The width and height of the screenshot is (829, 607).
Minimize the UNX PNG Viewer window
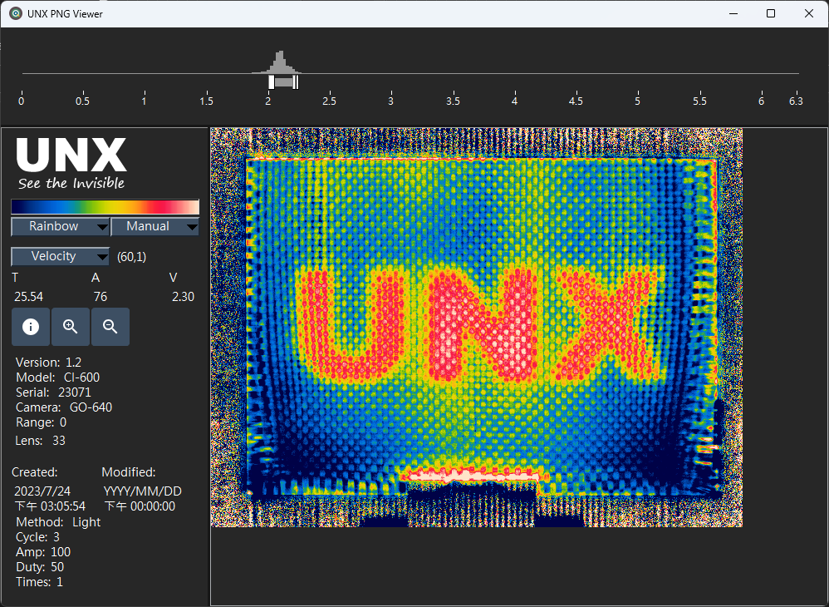[733, 14]
